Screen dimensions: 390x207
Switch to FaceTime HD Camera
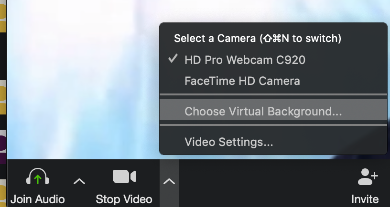pyautogui.click(x=242, y=81)
